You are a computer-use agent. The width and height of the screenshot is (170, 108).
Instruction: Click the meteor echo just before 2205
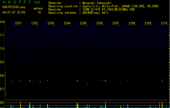coord(77,81)
